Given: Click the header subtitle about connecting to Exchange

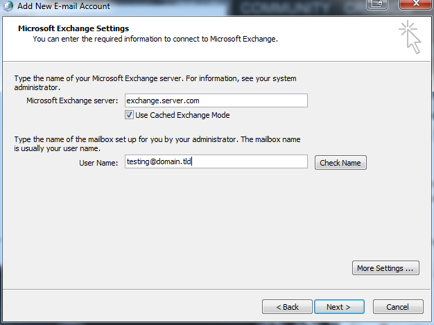Looking at the screenshot, I should 155,39.
